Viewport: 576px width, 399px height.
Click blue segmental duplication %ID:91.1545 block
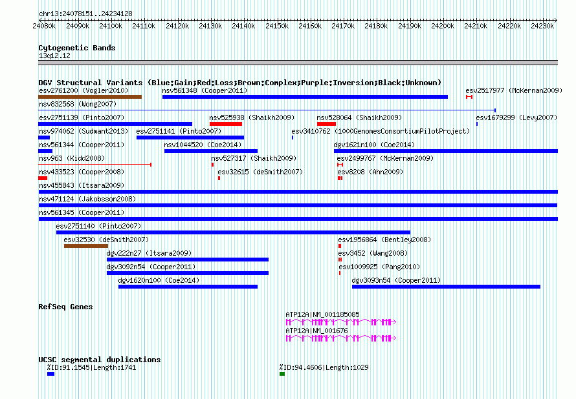tap(50, 374)
